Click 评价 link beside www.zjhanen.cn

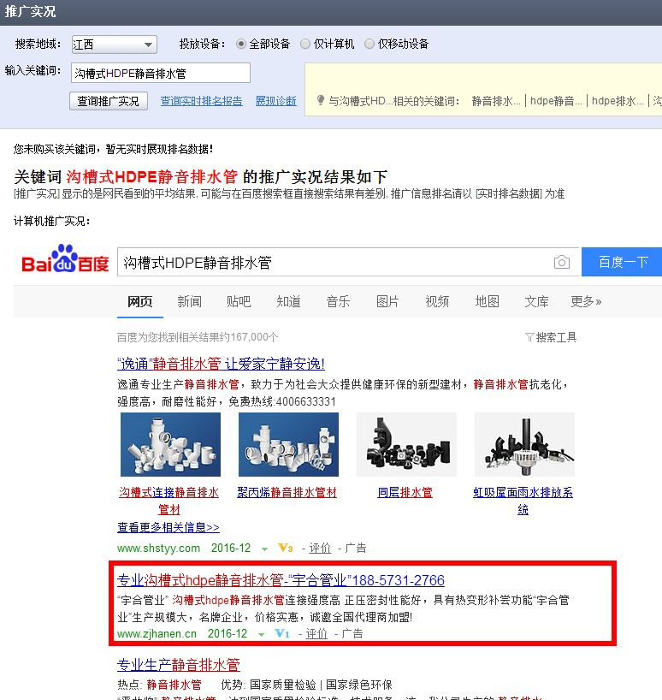[316, 634]
